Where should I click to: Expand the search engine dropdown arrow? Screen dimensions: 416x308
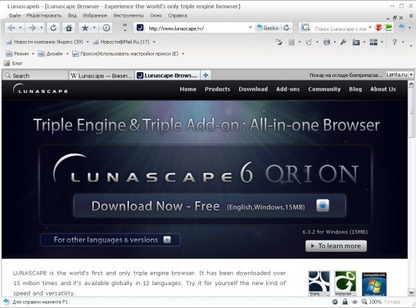[x=370, y=28]
